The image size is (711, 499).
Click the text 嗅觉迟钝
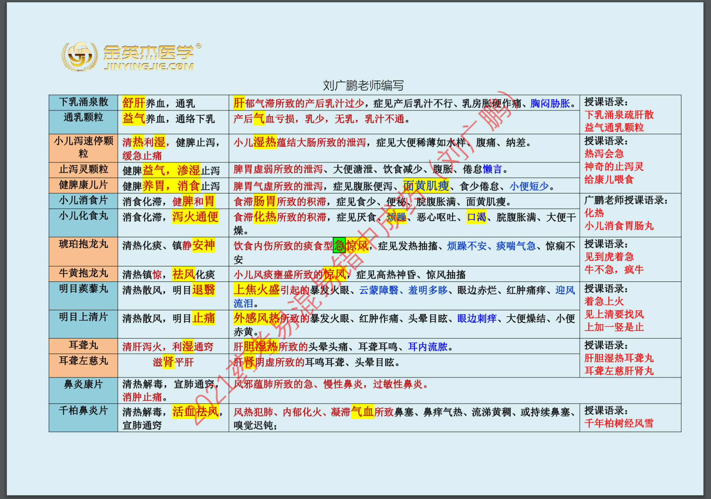click(253, 425)
